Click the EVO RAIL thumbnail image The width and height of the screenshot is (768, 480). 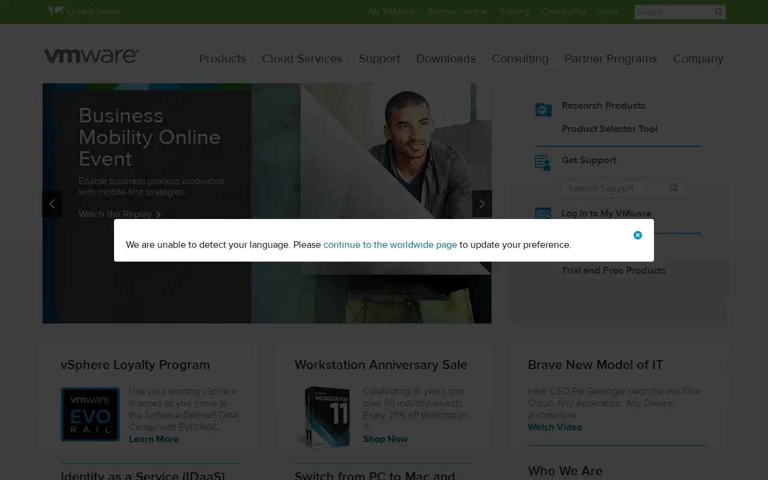coord(90,415)
